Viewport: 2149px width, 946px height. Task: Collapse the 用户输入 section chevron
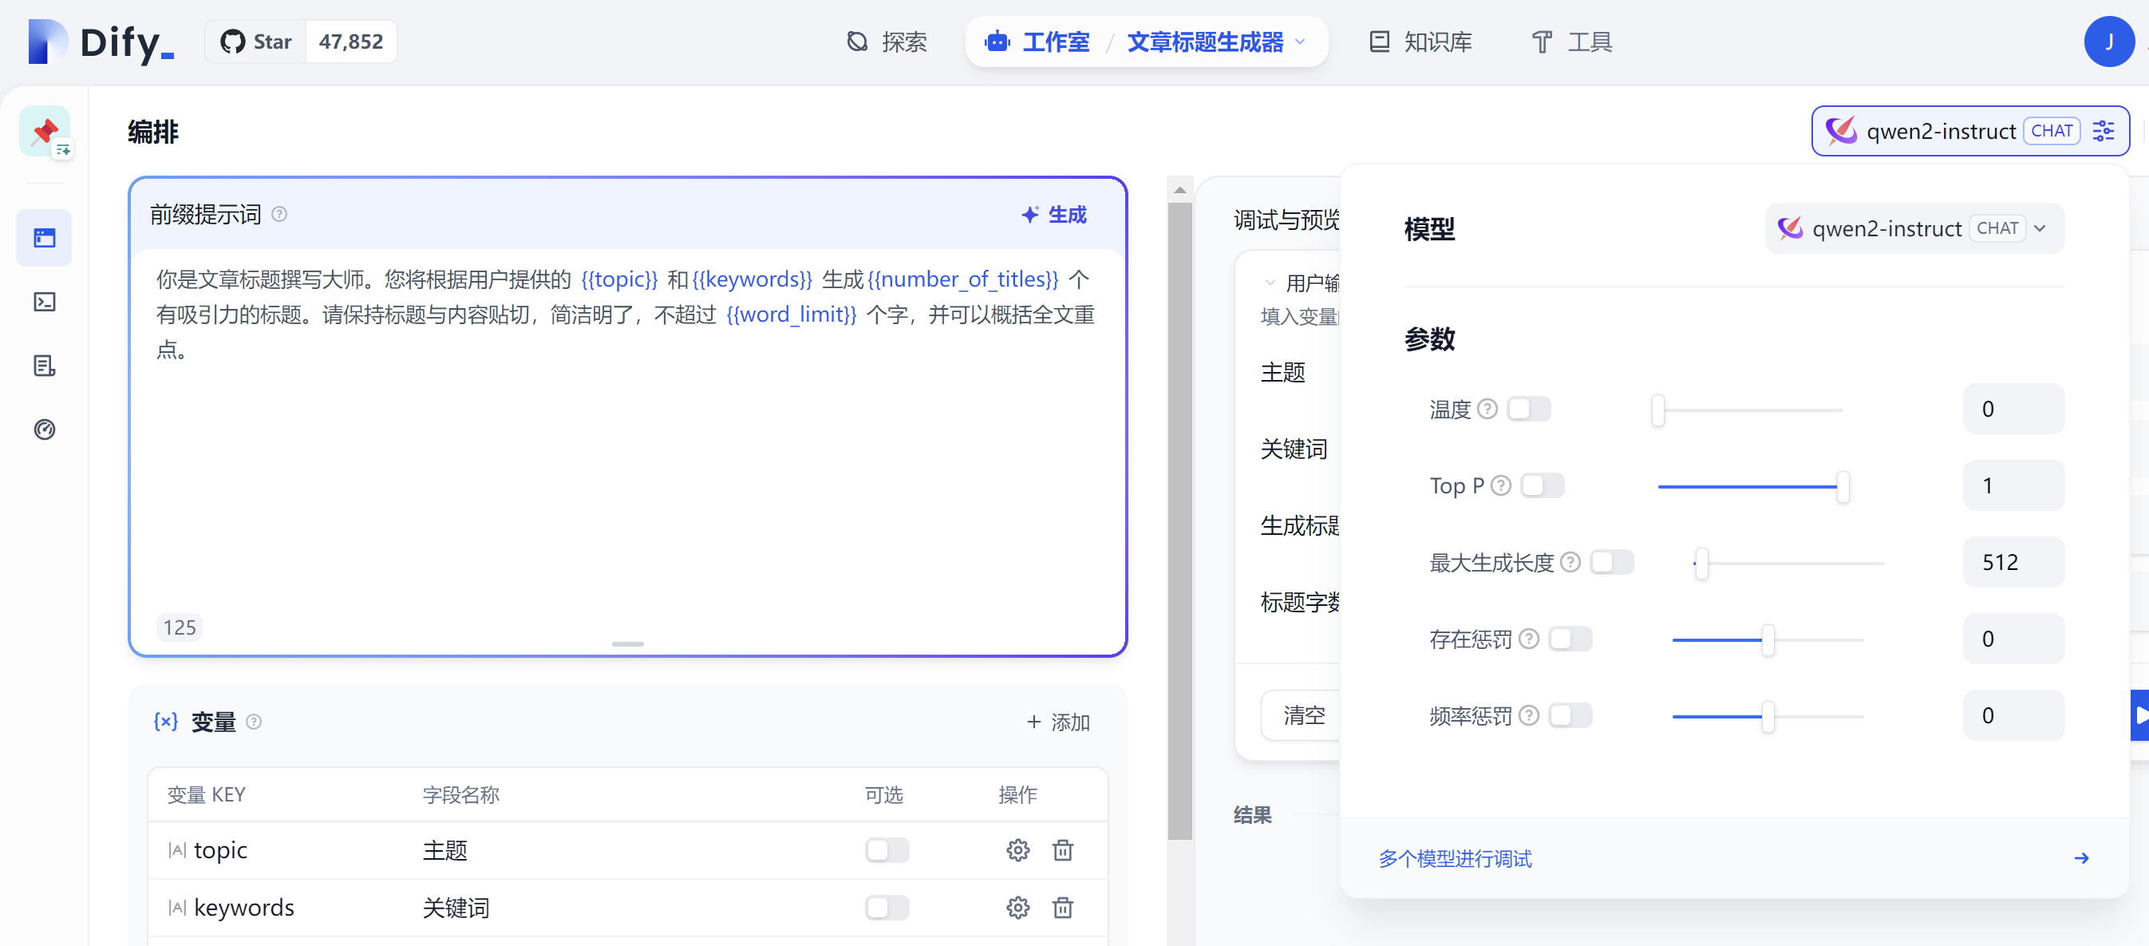tap(1270, 281)
